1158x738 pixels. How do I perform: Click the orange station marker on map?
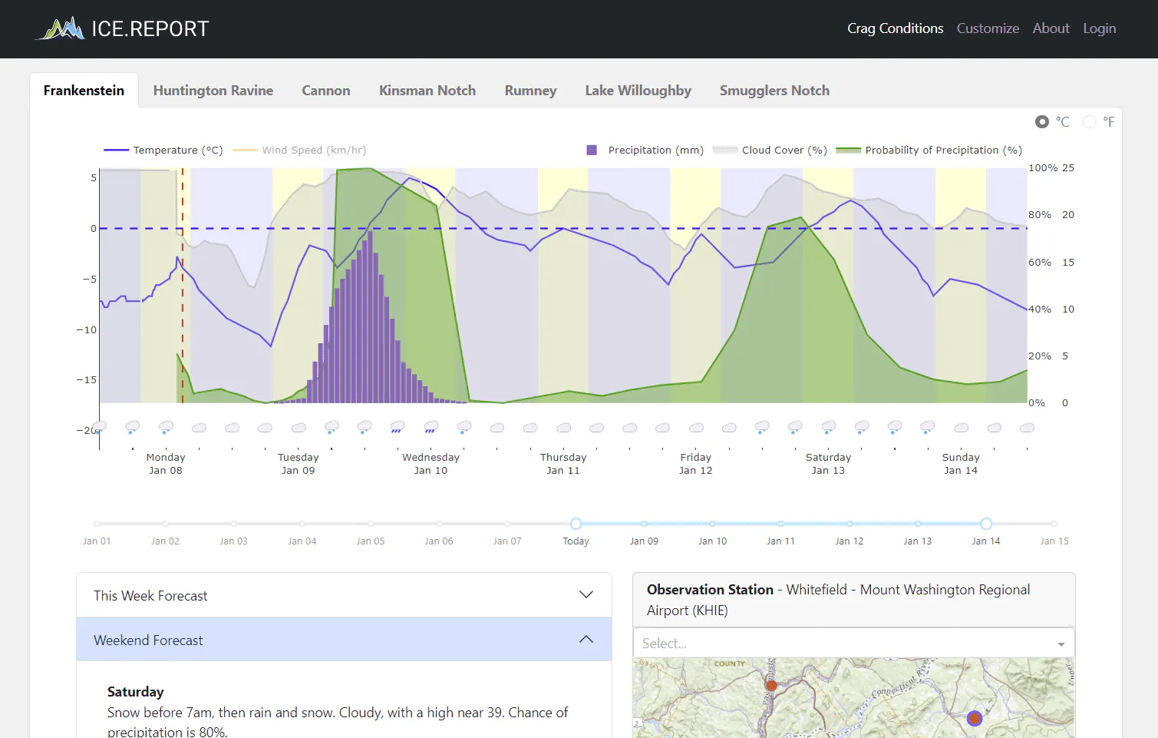click(x=771, y=685)
